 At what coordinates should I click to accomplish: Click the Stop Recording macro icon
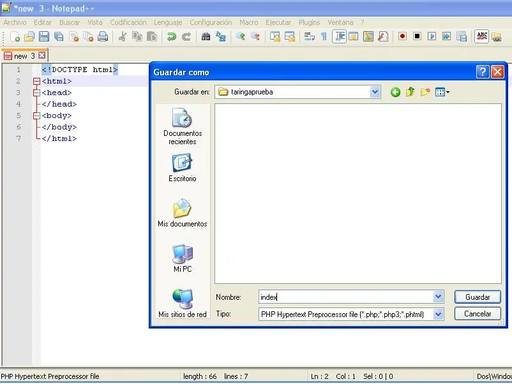pos(417,36)
